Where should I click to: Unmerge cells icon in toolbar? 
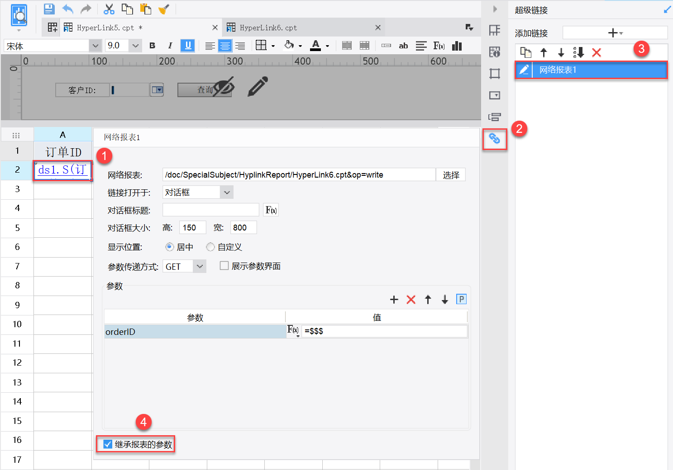pos(364,46)
